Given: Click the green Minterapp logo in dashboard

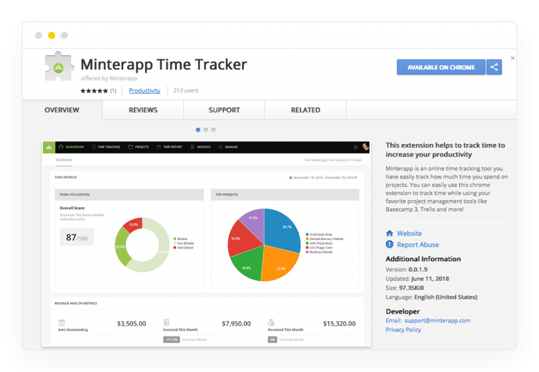Looking at the screenshot, I should (49, 147).
